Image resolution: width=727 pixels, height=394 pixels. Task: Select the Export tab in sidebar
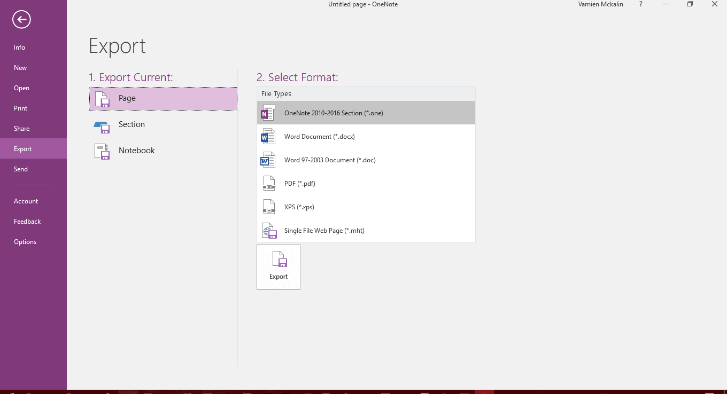coord(33,149)
